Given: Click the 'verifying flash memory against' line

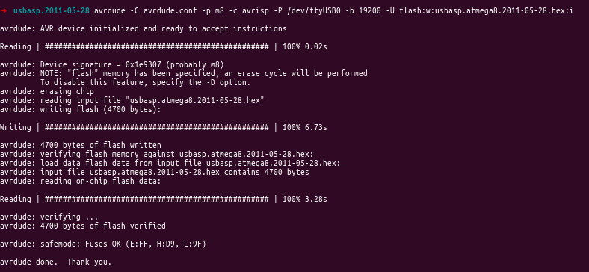Looking at the screenshot, I should click(157, 155).
